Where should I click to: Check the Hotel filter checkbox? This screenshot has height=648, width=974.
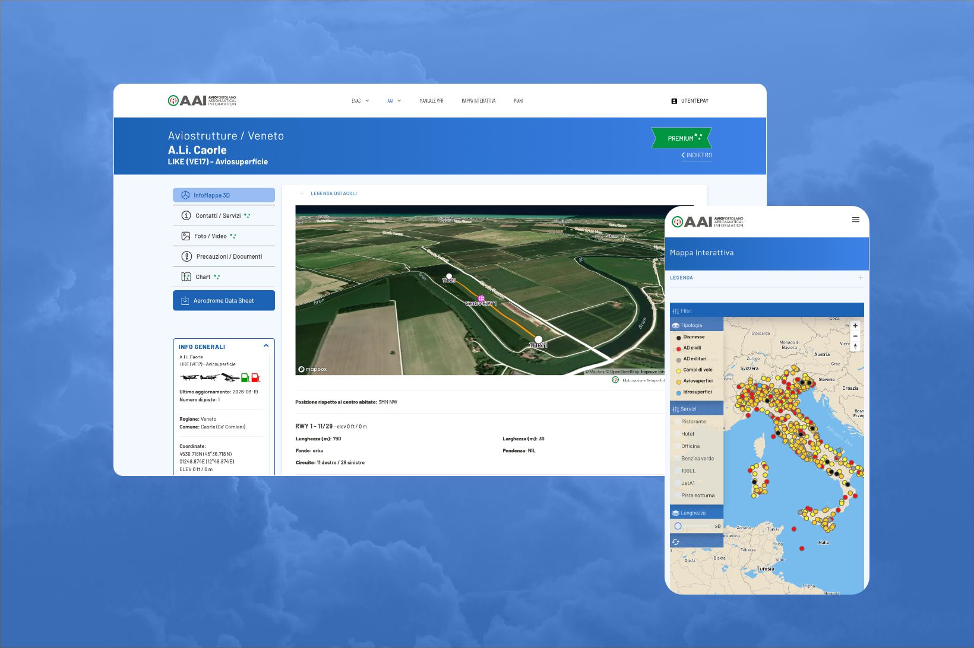pos(677,434)
